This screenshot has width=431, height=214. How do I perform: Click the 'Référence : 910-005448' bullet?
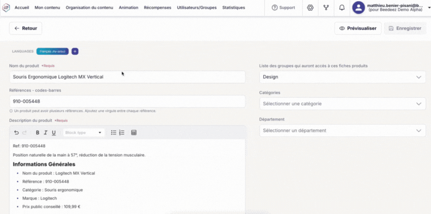45,181
